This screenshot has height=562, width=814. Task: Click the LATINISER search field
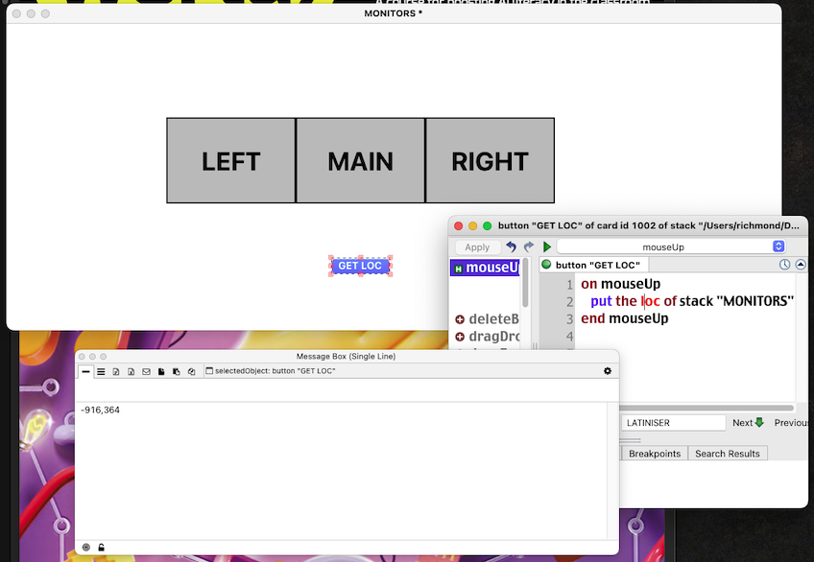(673, 423)
